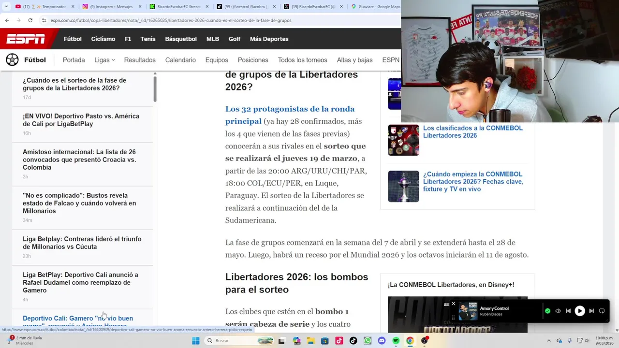
Task: Open Bustos revela estado de Falcao story
Action: coord(79,203)
